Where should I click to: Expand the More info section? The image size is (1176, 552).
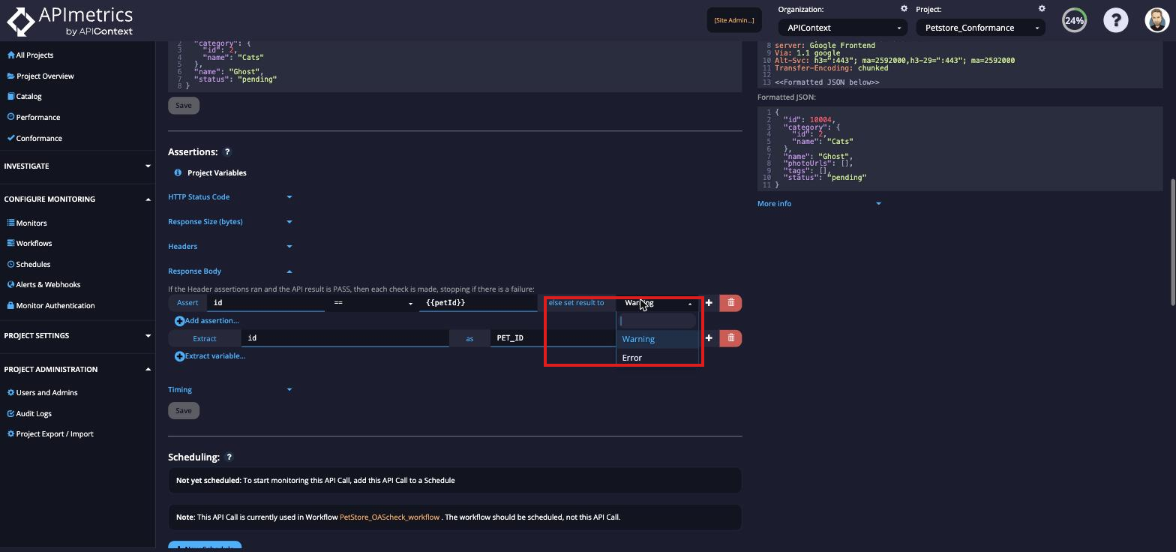click(820, 203)
